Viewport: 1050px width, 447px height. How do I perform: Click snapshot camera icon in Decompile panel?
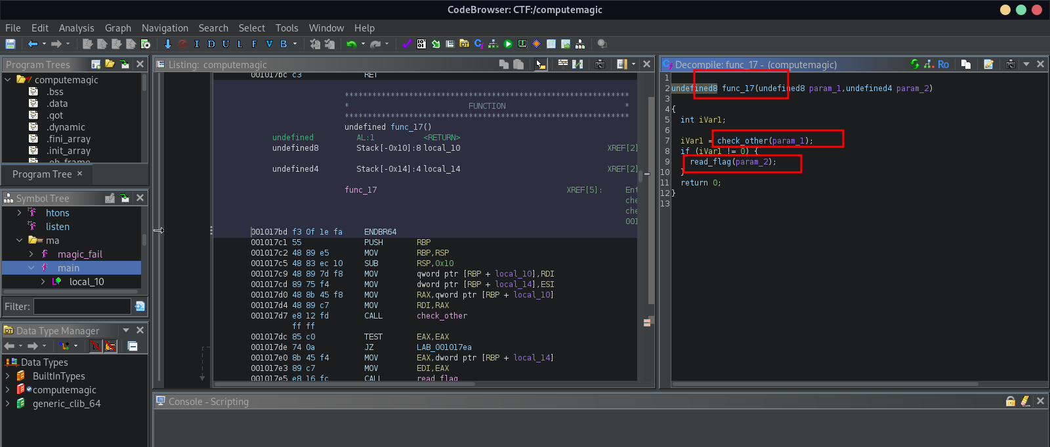point(1010,64)
